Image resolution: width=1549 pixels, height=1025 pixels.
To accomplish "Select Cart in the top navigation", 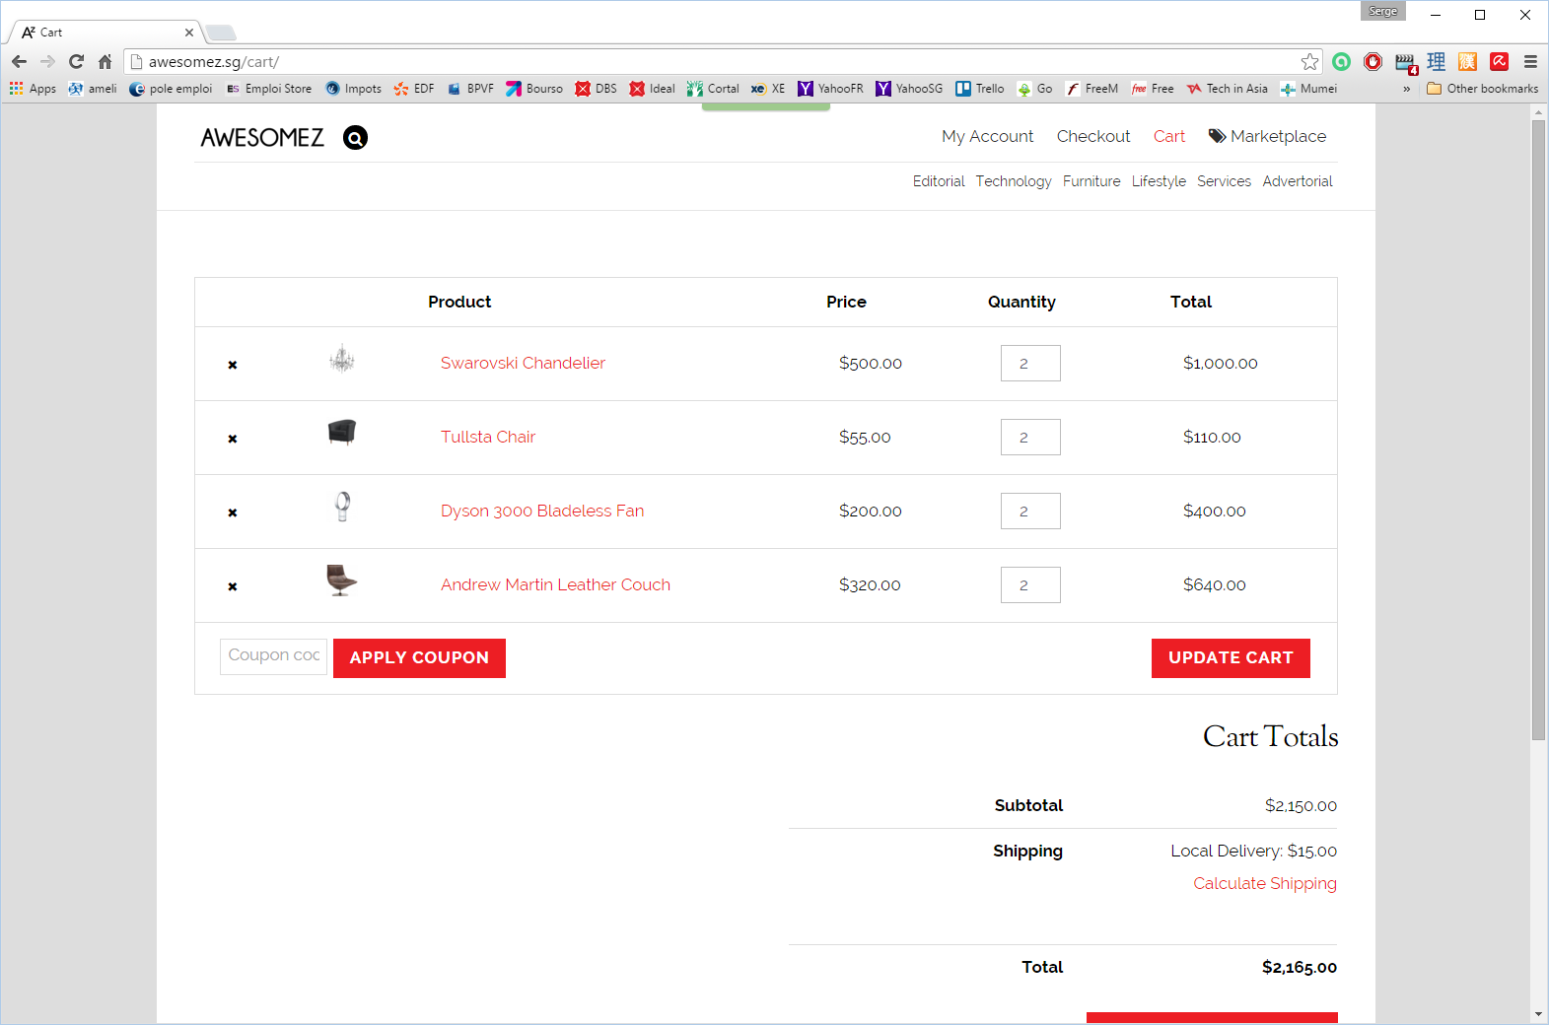I will point(1169,136).
